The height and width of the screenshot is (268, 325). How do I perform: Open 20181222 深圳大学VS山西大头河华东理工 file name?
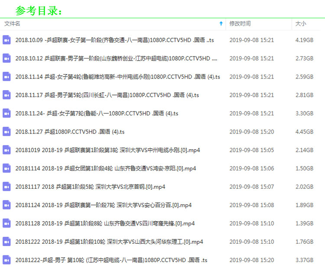coord(109,242)
